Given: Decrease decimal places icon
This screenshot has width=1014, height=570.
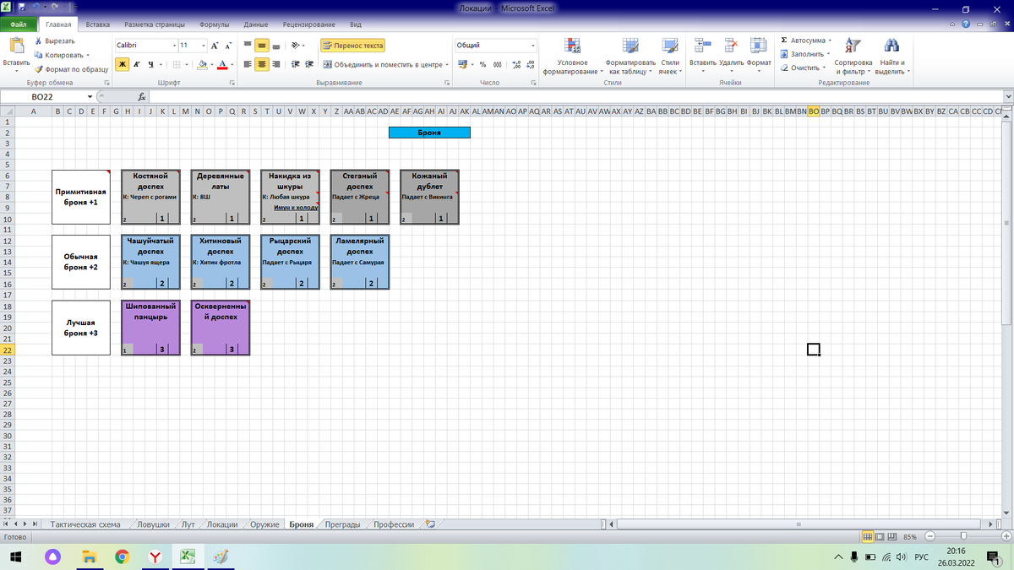Looking at the screenshot, I should tap(532, 64).
